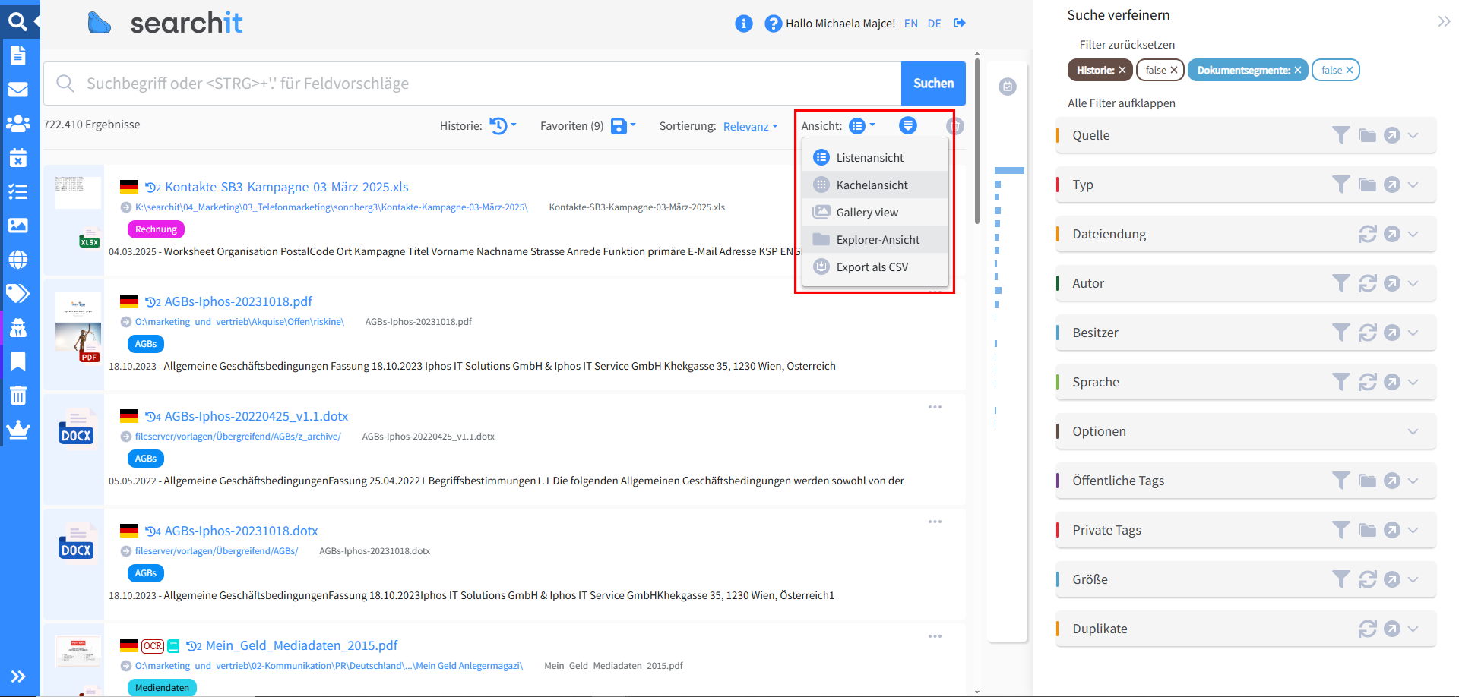
Task: Open the mail envelope icon in the sidebar
Action: coord(17,90)
